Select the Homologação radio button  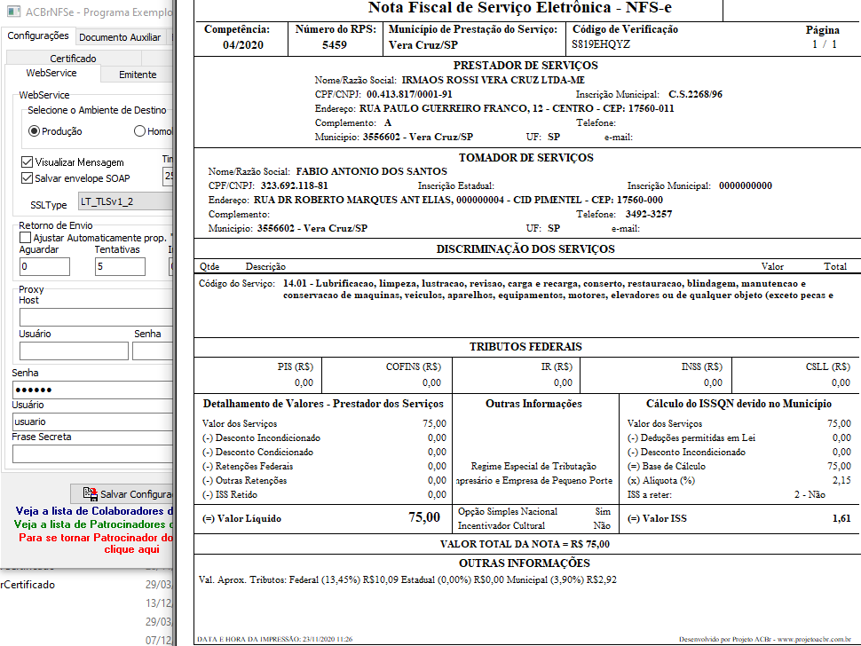coord(139,131)
